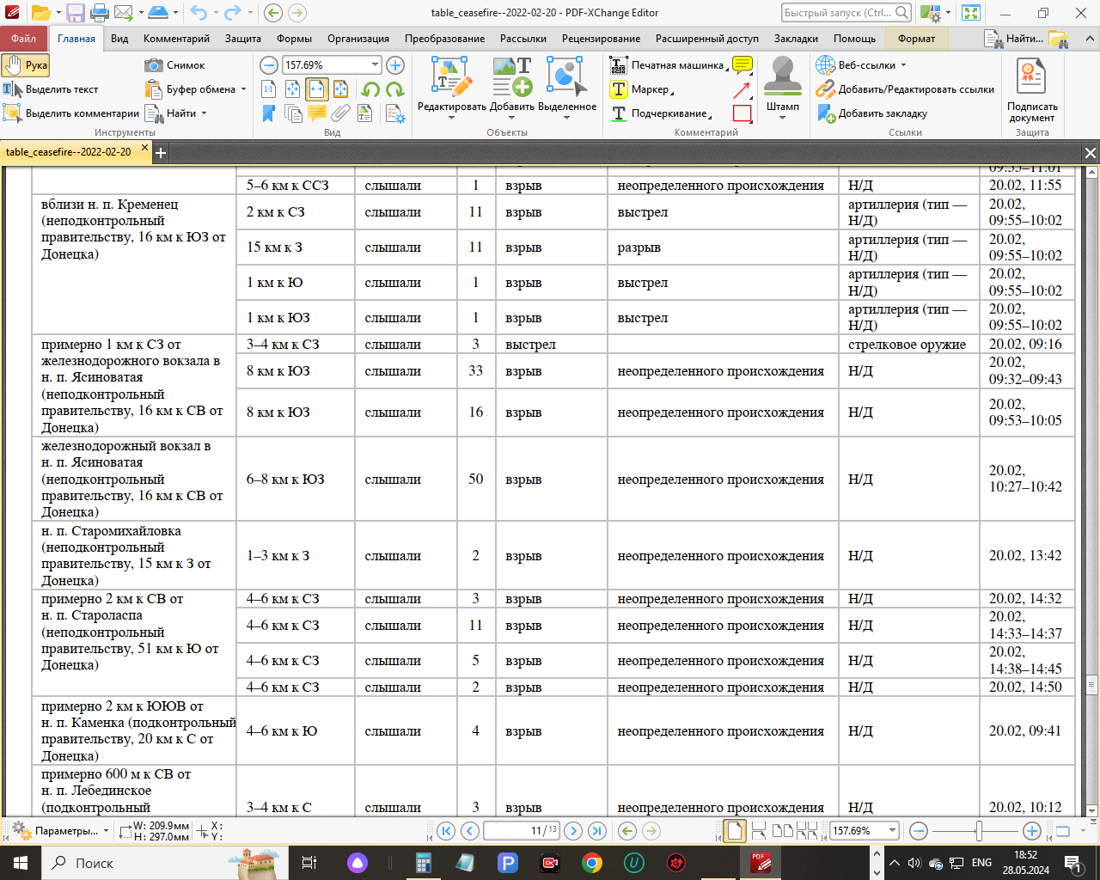Go to next page in status bar
1100x880 pixels.
click(573, 831)
